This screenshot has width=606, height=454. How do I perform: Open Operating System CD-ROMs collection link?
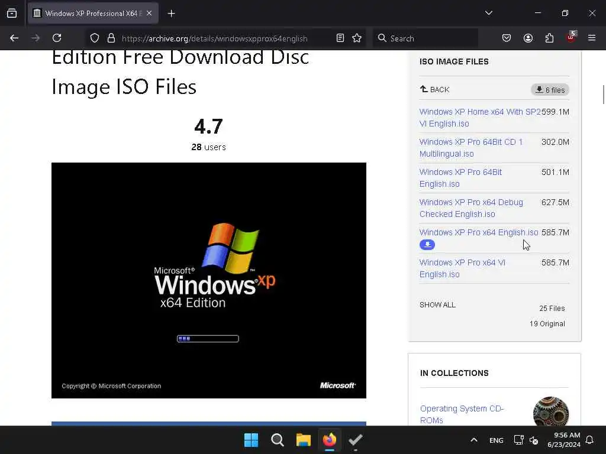462,414
